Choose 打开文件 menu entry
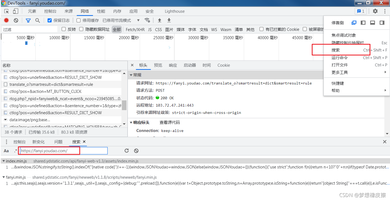The image size is (390, 200). [x=357, y=65]
